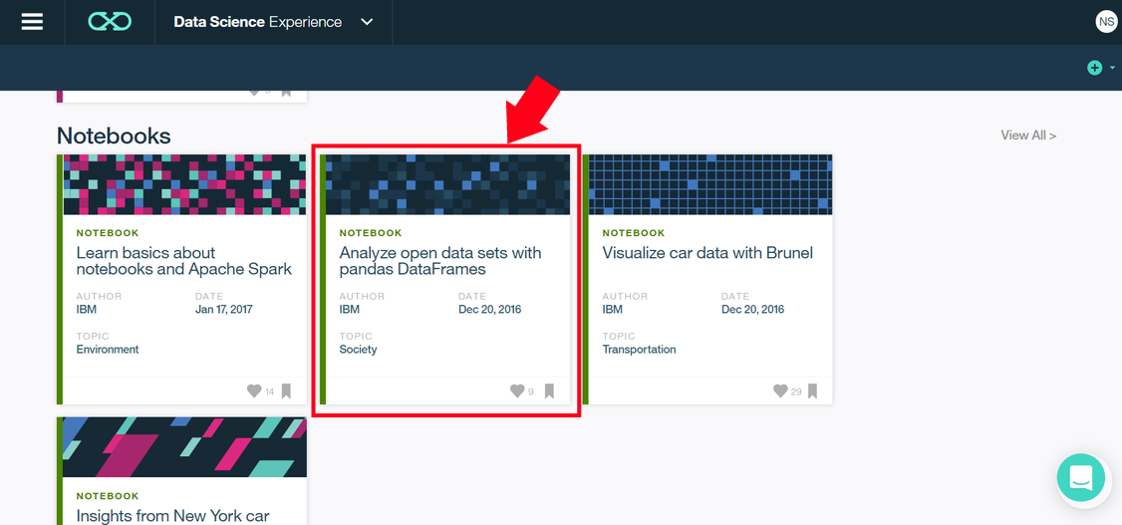Click Dec 20, 2016 date on Brunel card

pos(752,310)
